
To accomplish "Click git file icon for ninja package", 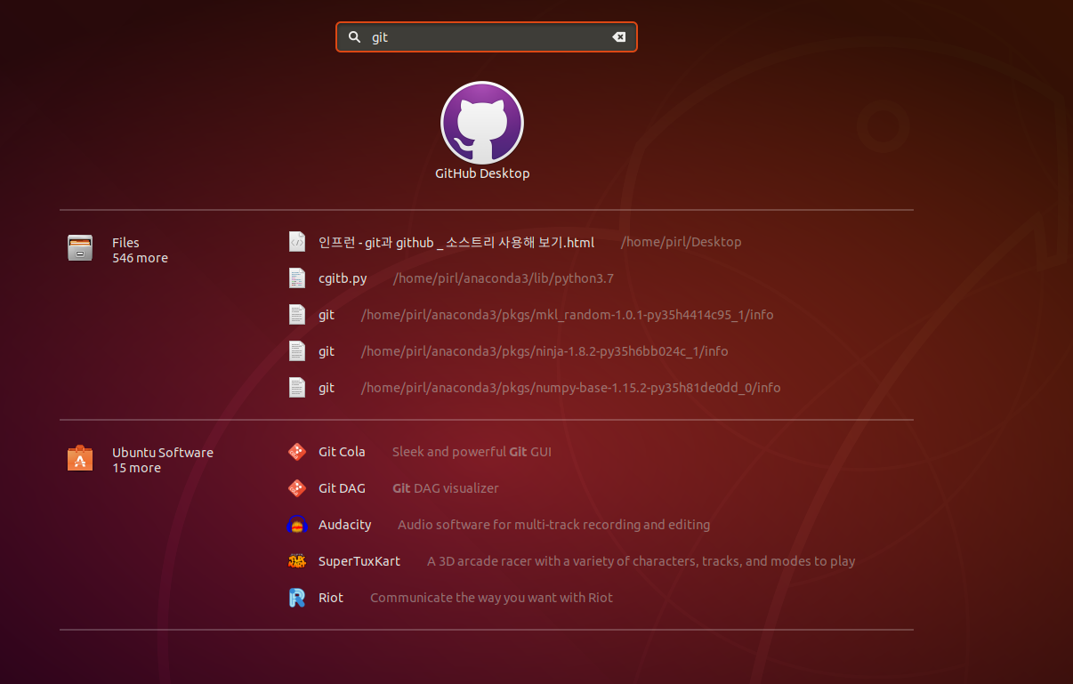I will (297, 351).
